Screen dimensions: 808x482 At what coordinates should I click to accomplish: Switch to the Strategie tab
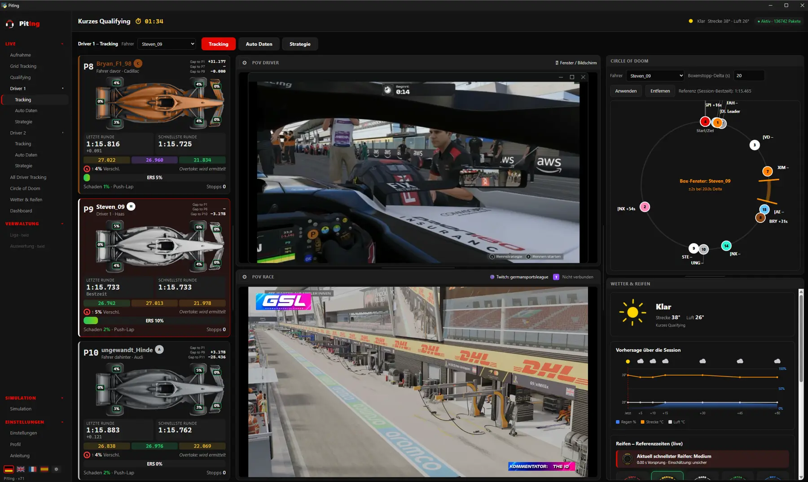pos(300,44)
